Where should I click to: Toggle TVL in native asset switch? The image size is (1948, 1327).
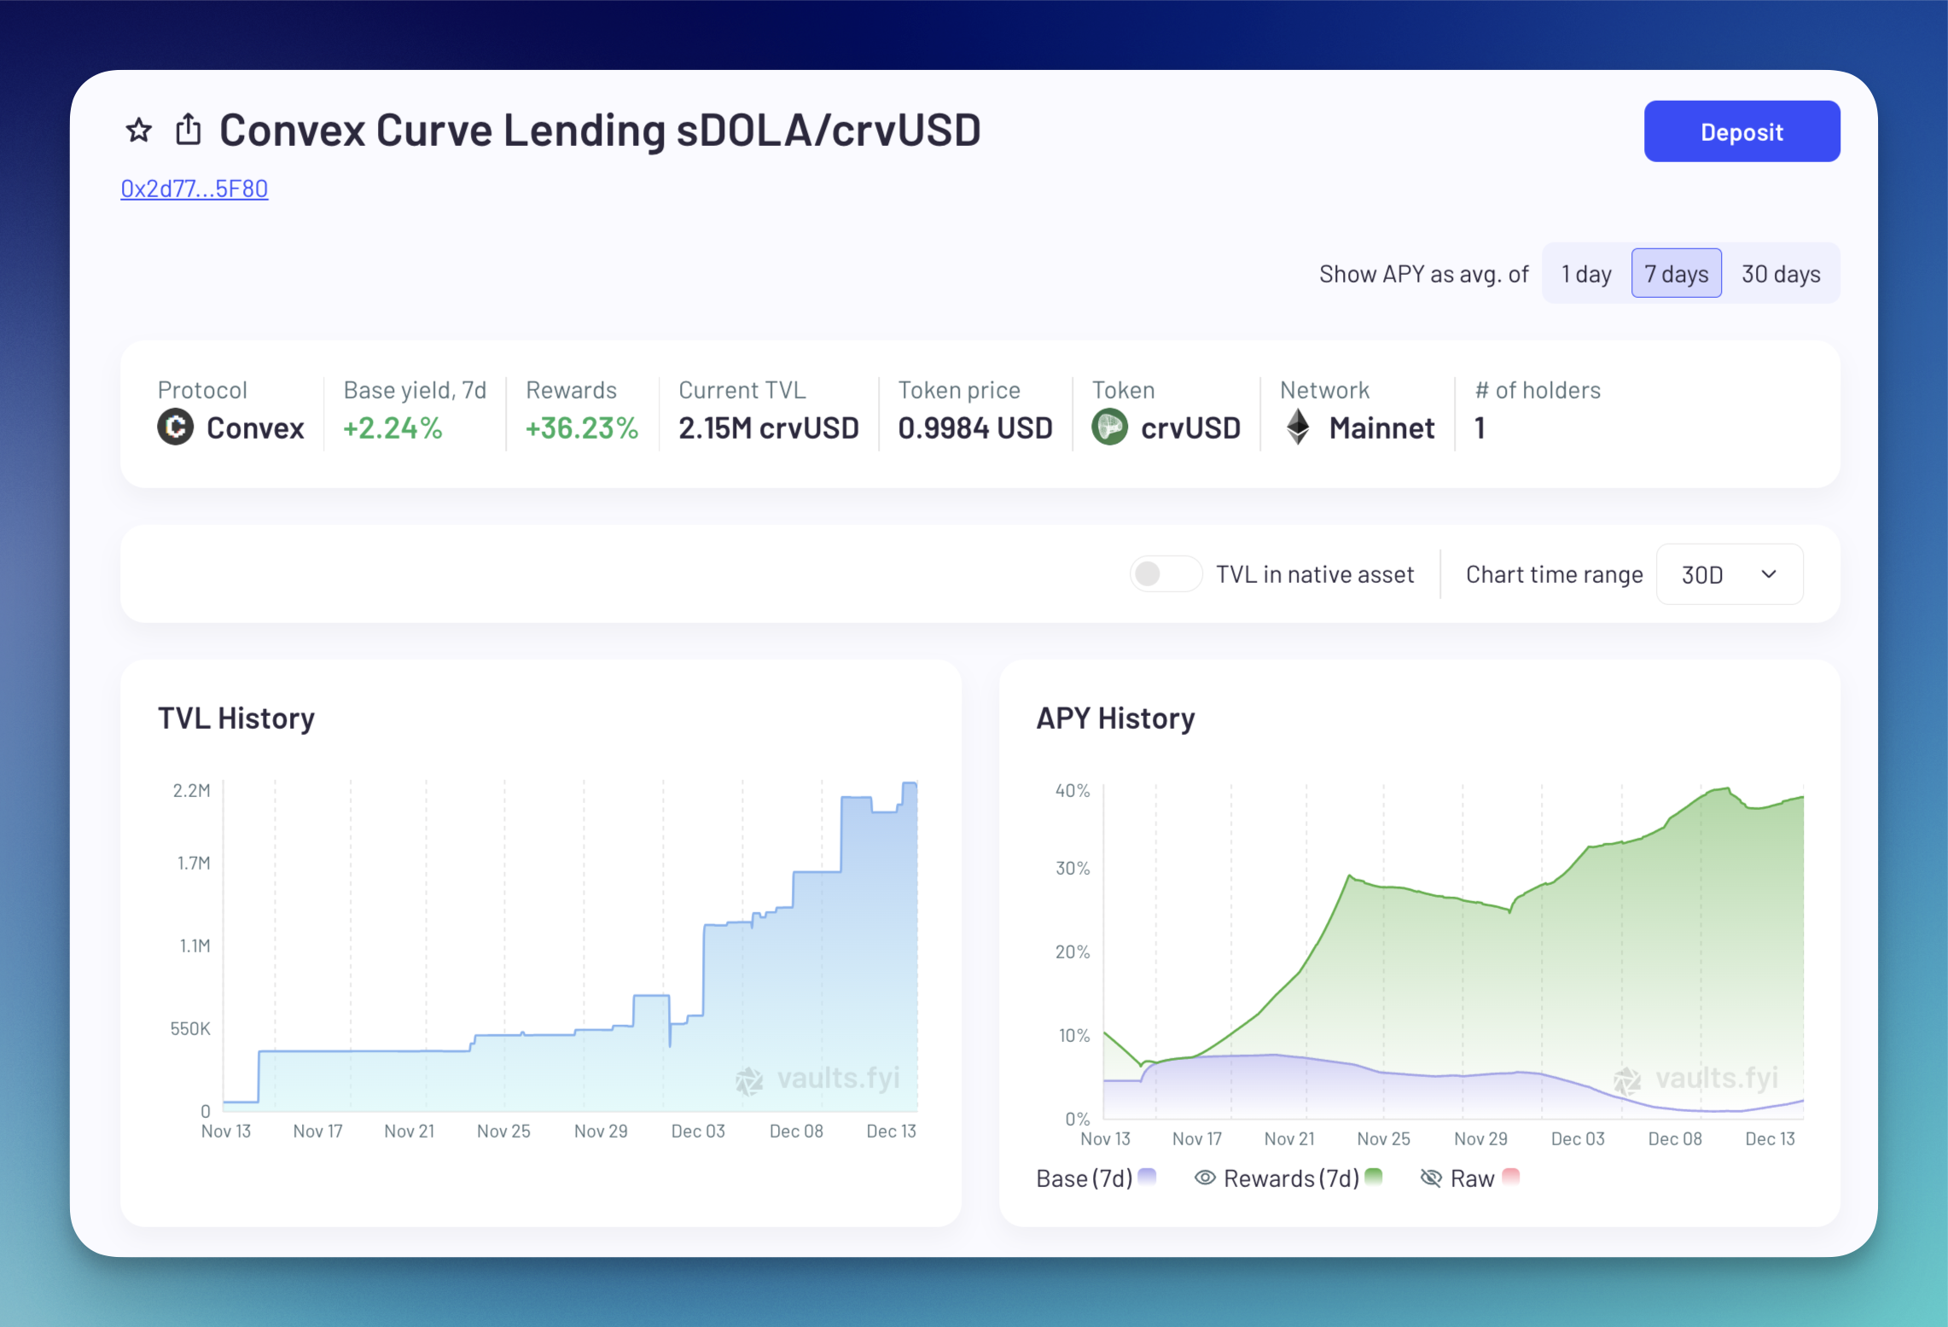(1166, 574)
